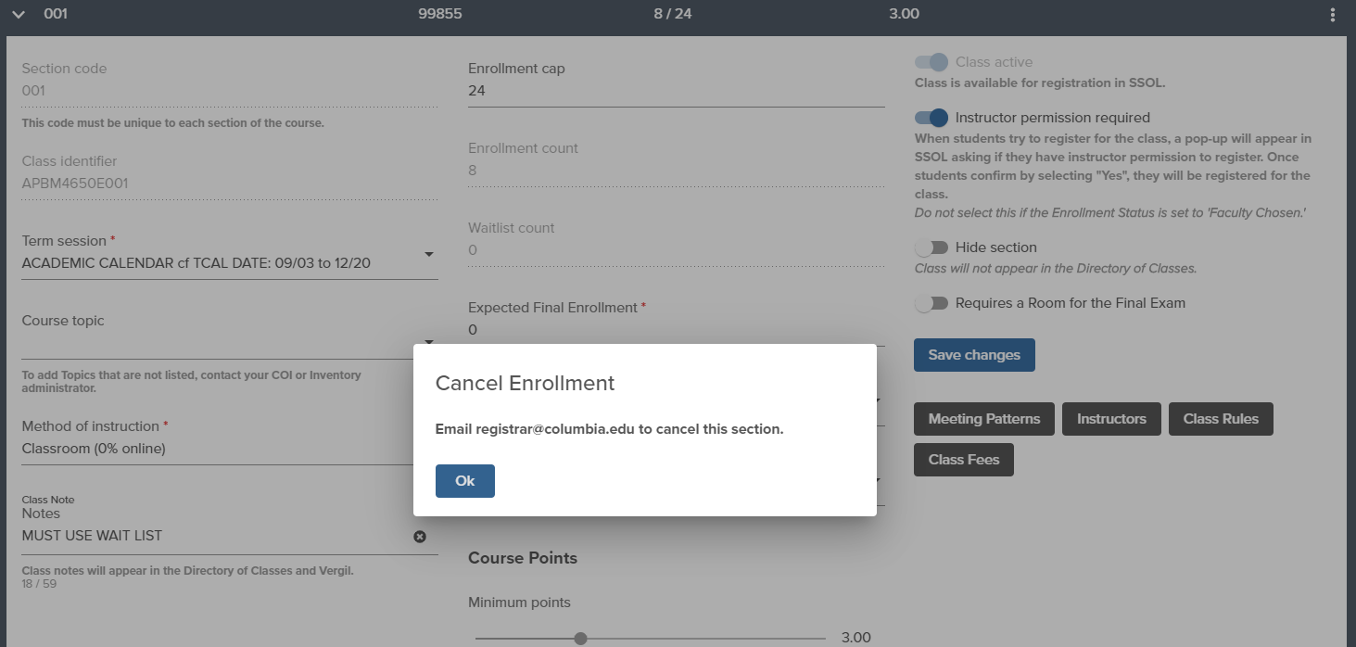Screen dimensions: 1356x647
Task: Edit the Enrollment cap field showing 24
Action: point(677,91)
